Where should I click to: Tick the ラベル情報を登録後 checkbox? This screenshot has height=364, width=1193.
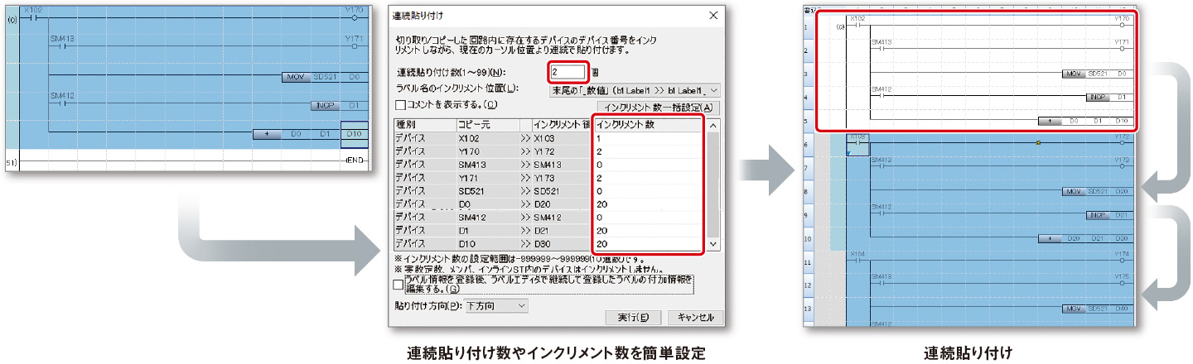coord(398,285)
